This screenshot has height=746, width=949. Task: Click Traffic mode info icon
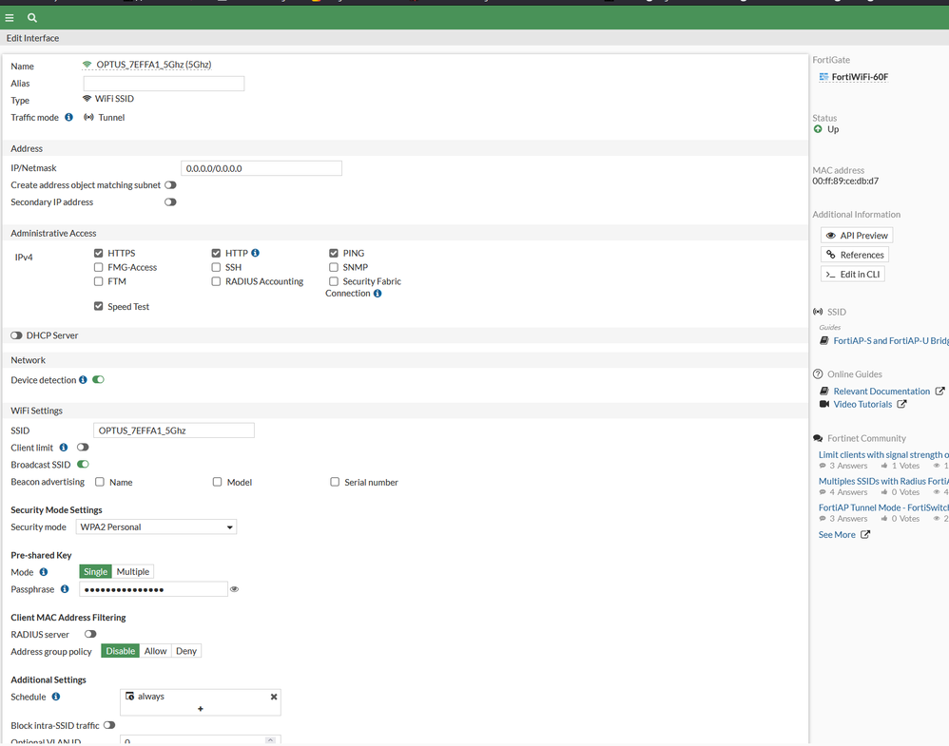click(69, 118)
